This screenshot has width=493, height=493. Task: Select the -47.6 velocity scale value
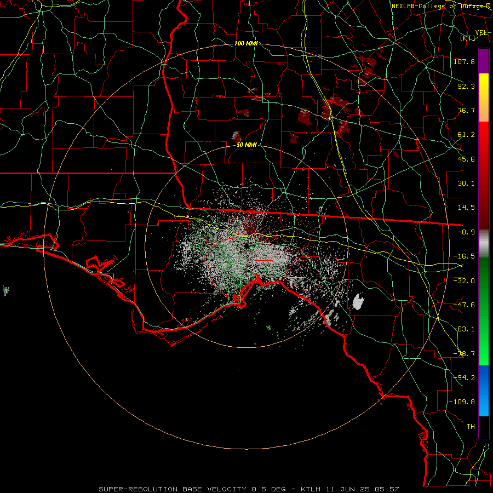(464, 305)
